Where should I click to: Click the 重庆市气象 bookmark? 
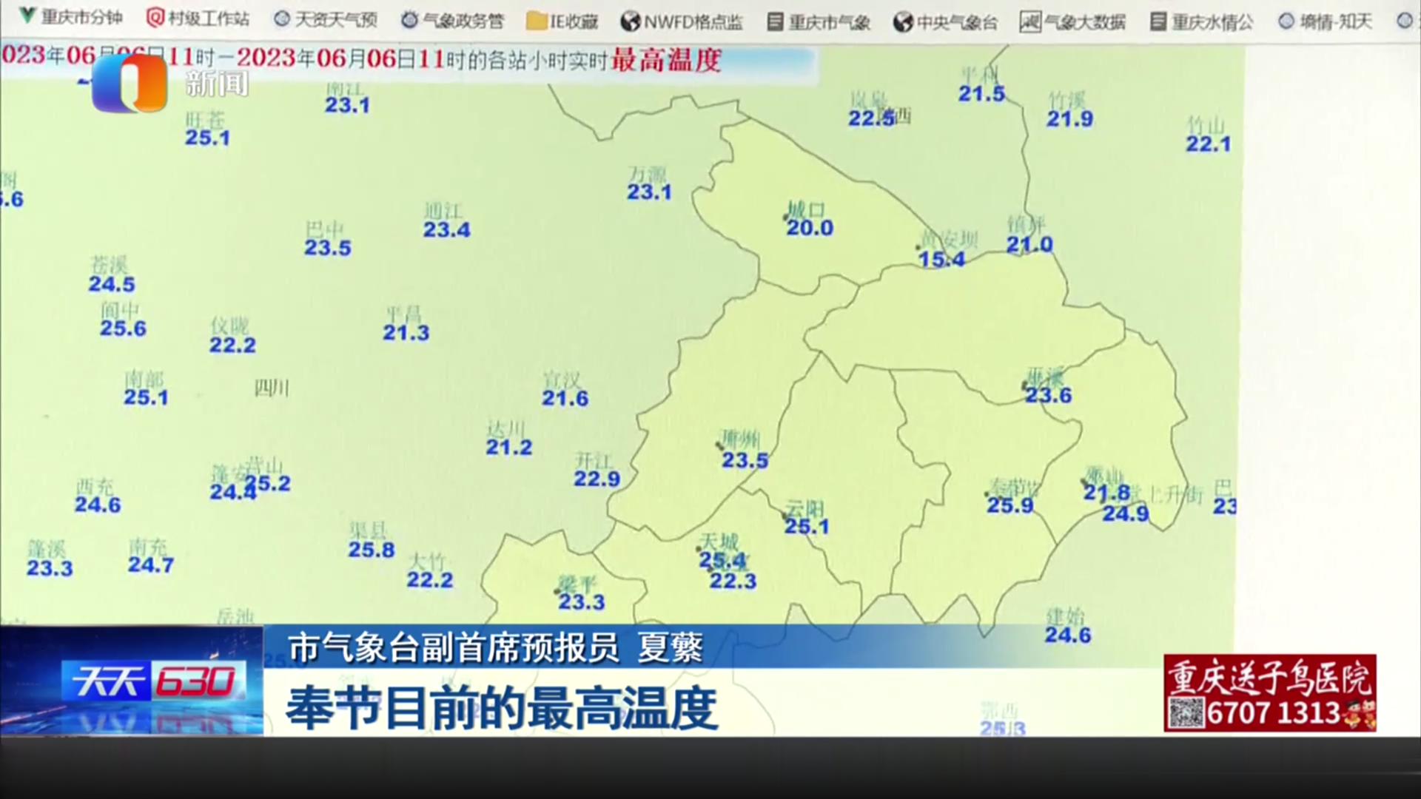pyautogui.click(x=819, y=22)
